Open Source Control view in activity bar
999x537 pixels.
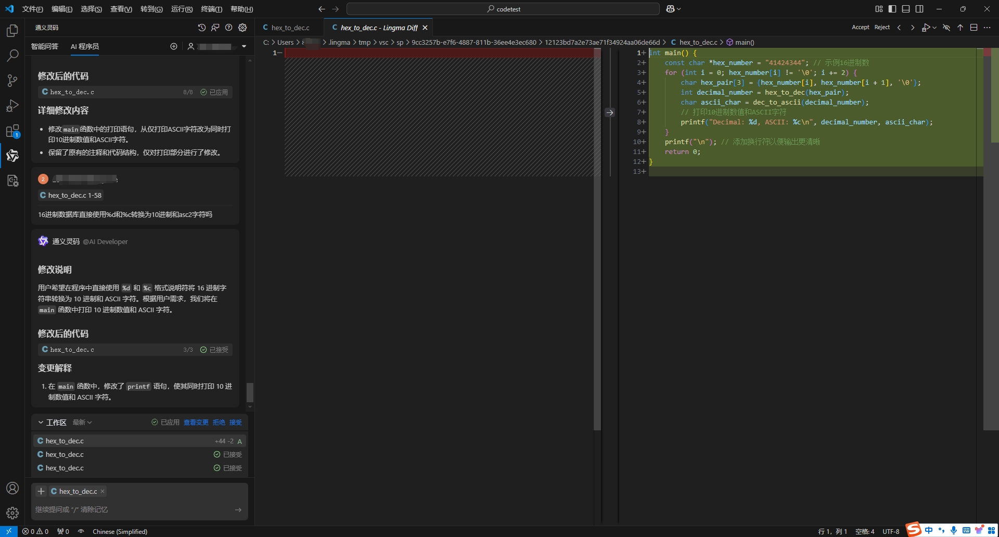(12, 80)
